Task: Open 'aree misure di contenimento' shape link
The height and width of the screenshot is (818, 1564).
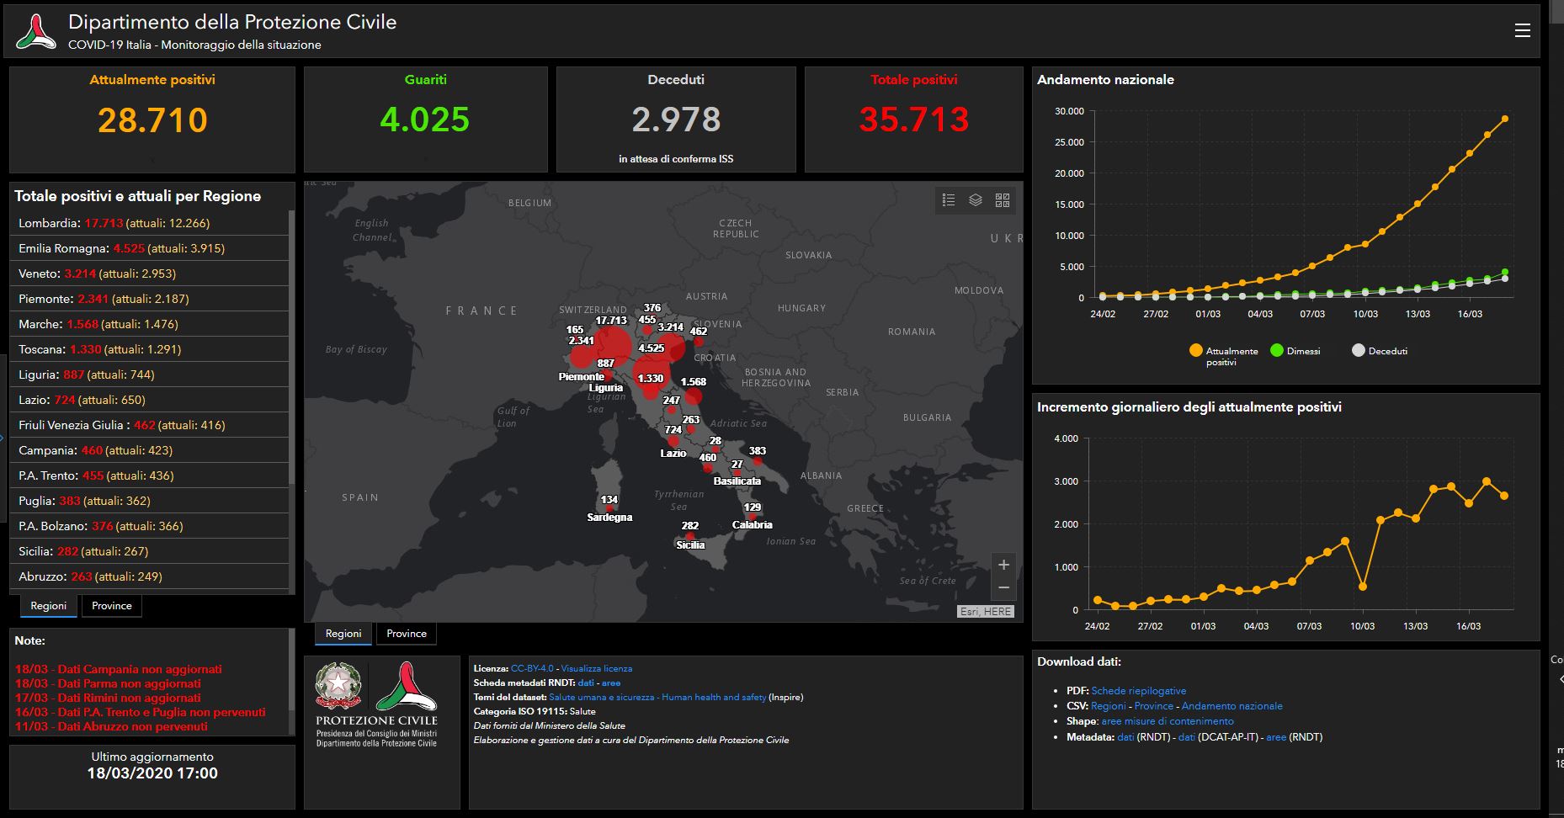Action: [x=1168, y=721]
